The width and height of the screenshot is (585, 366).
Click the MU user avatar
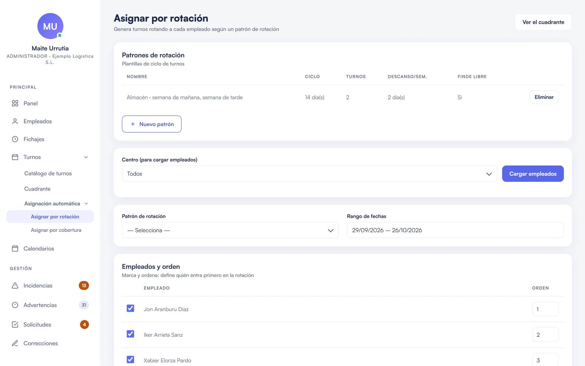coord(50,26)
